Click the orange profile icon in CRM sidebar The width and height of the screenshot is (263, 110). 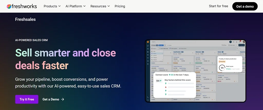pos(148,42)
